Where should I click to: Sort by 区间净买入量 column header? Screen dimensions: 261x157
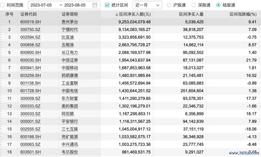tap(191, 14)
